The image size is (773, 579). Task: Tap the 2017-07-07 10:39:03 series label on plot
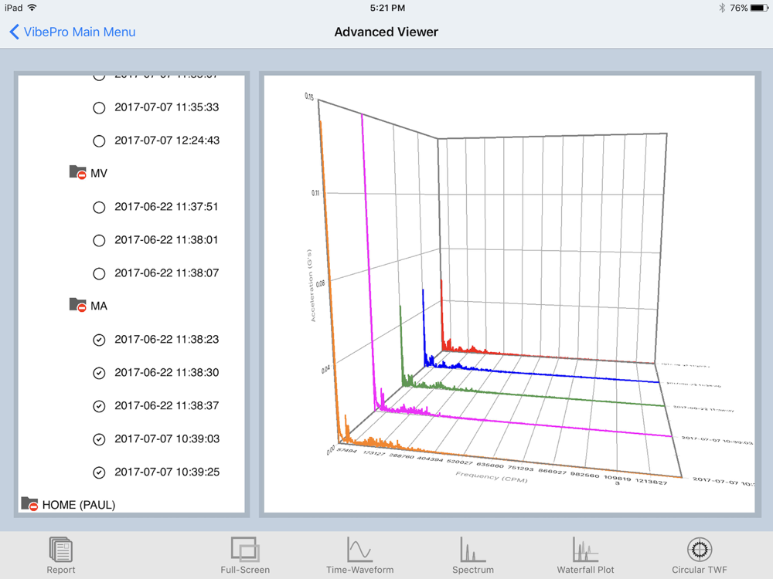717,440
